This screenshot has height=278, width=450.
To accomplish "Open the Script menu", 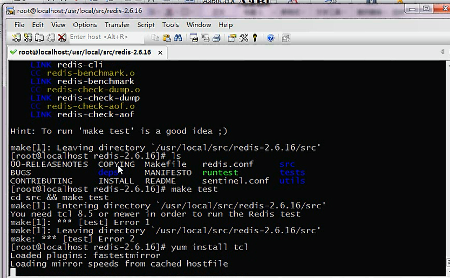I will pyautogui.click(x=146, y=25).
